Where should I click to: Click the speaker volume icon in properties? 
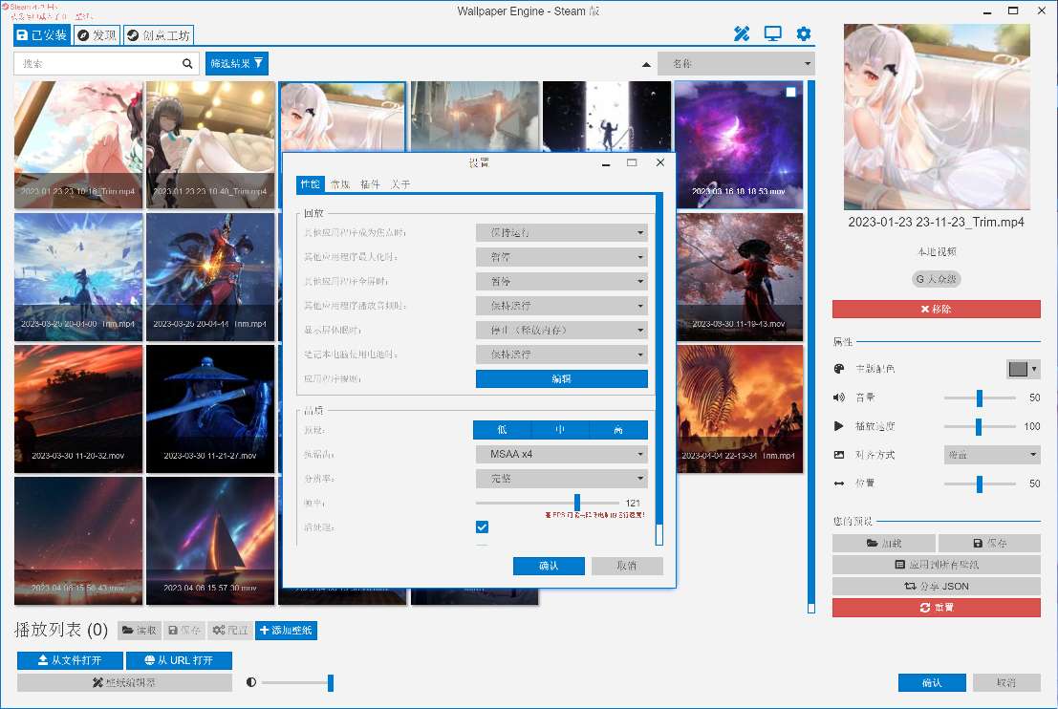point(839,397)
